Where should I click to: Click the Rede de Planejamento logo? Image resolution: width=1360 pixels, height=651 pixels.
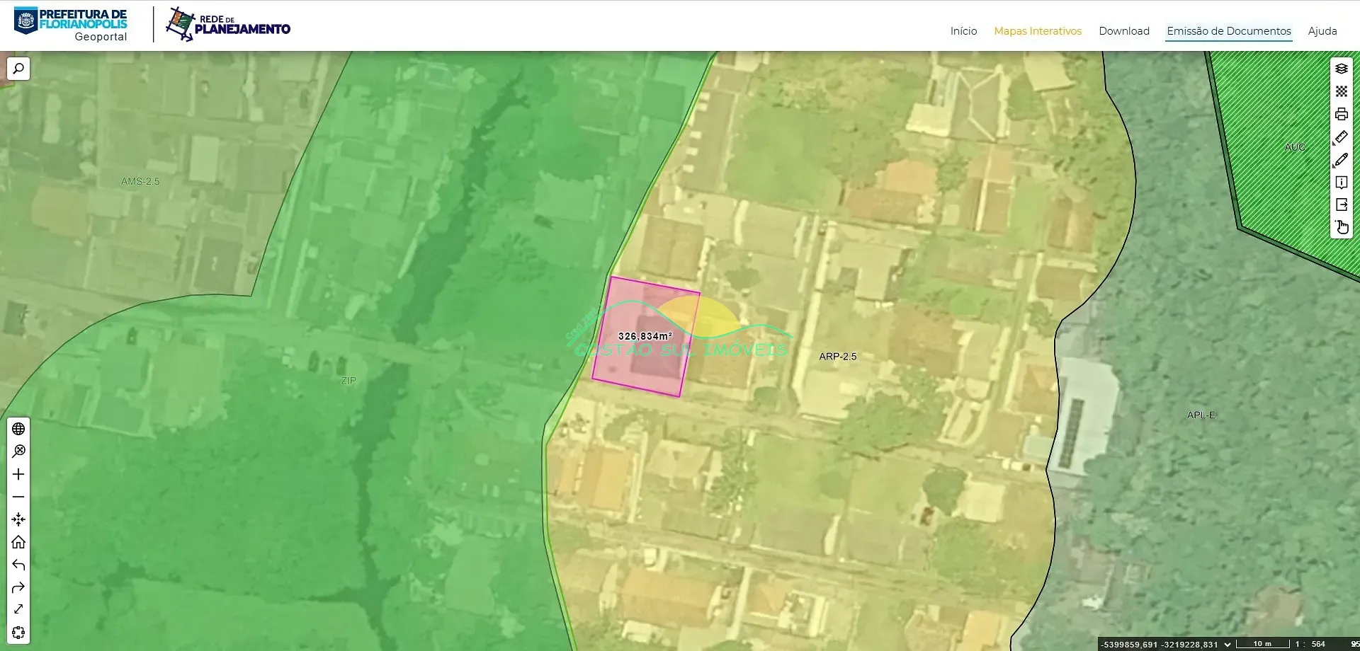click(x=228, y=25)
